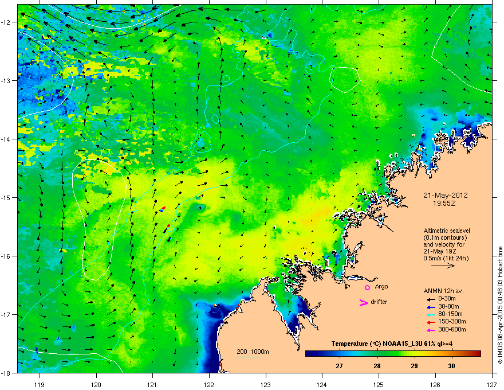Click the black 0-30m legend arrow
504x390 pixels.
pyautogui.click(x=431, y=299)
